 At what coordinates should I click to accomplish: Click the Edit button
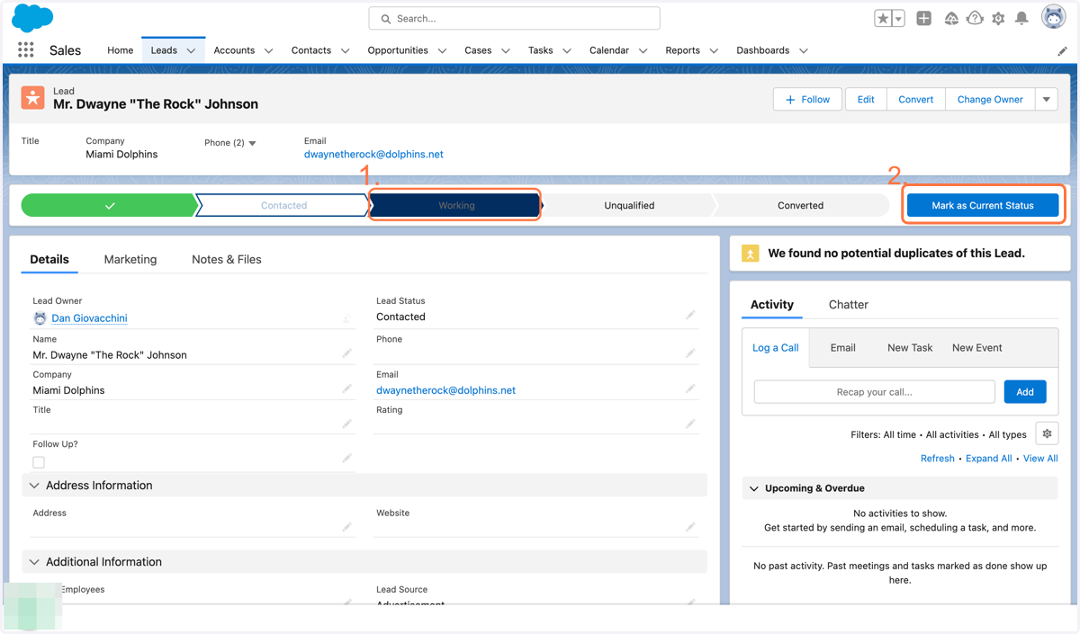pyautogui.click(x=866, y=100)
